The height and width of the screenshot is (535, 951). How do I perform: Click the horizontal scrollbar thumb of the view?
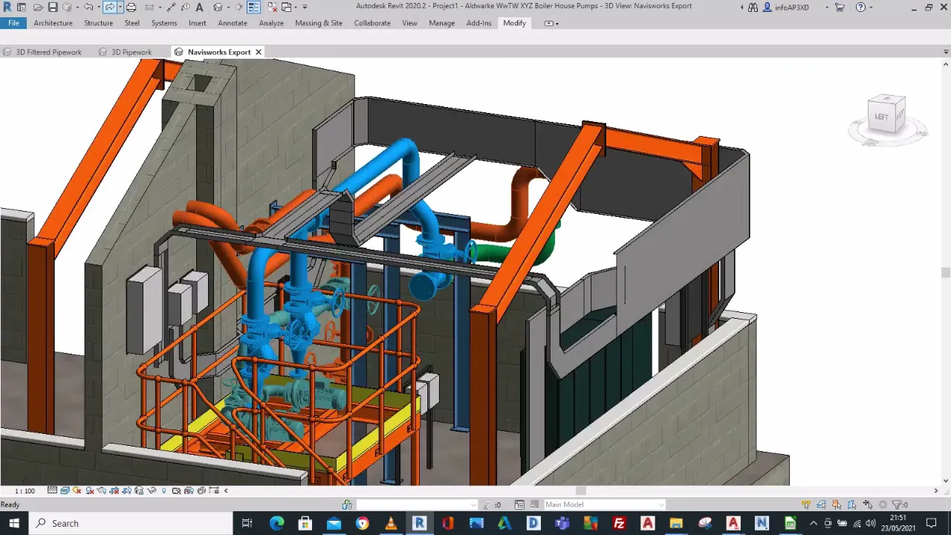(x=581, y=490)
